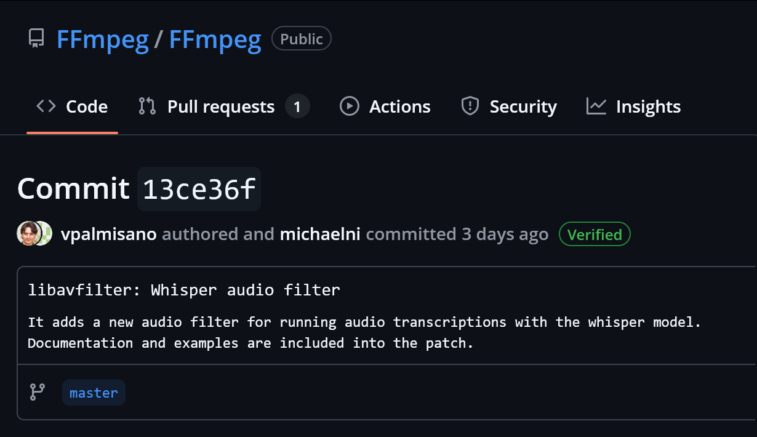Viewport: 757px width, 437px height.
Task: Click the Actions play-circle icon
Action: [x=349, y=106]
